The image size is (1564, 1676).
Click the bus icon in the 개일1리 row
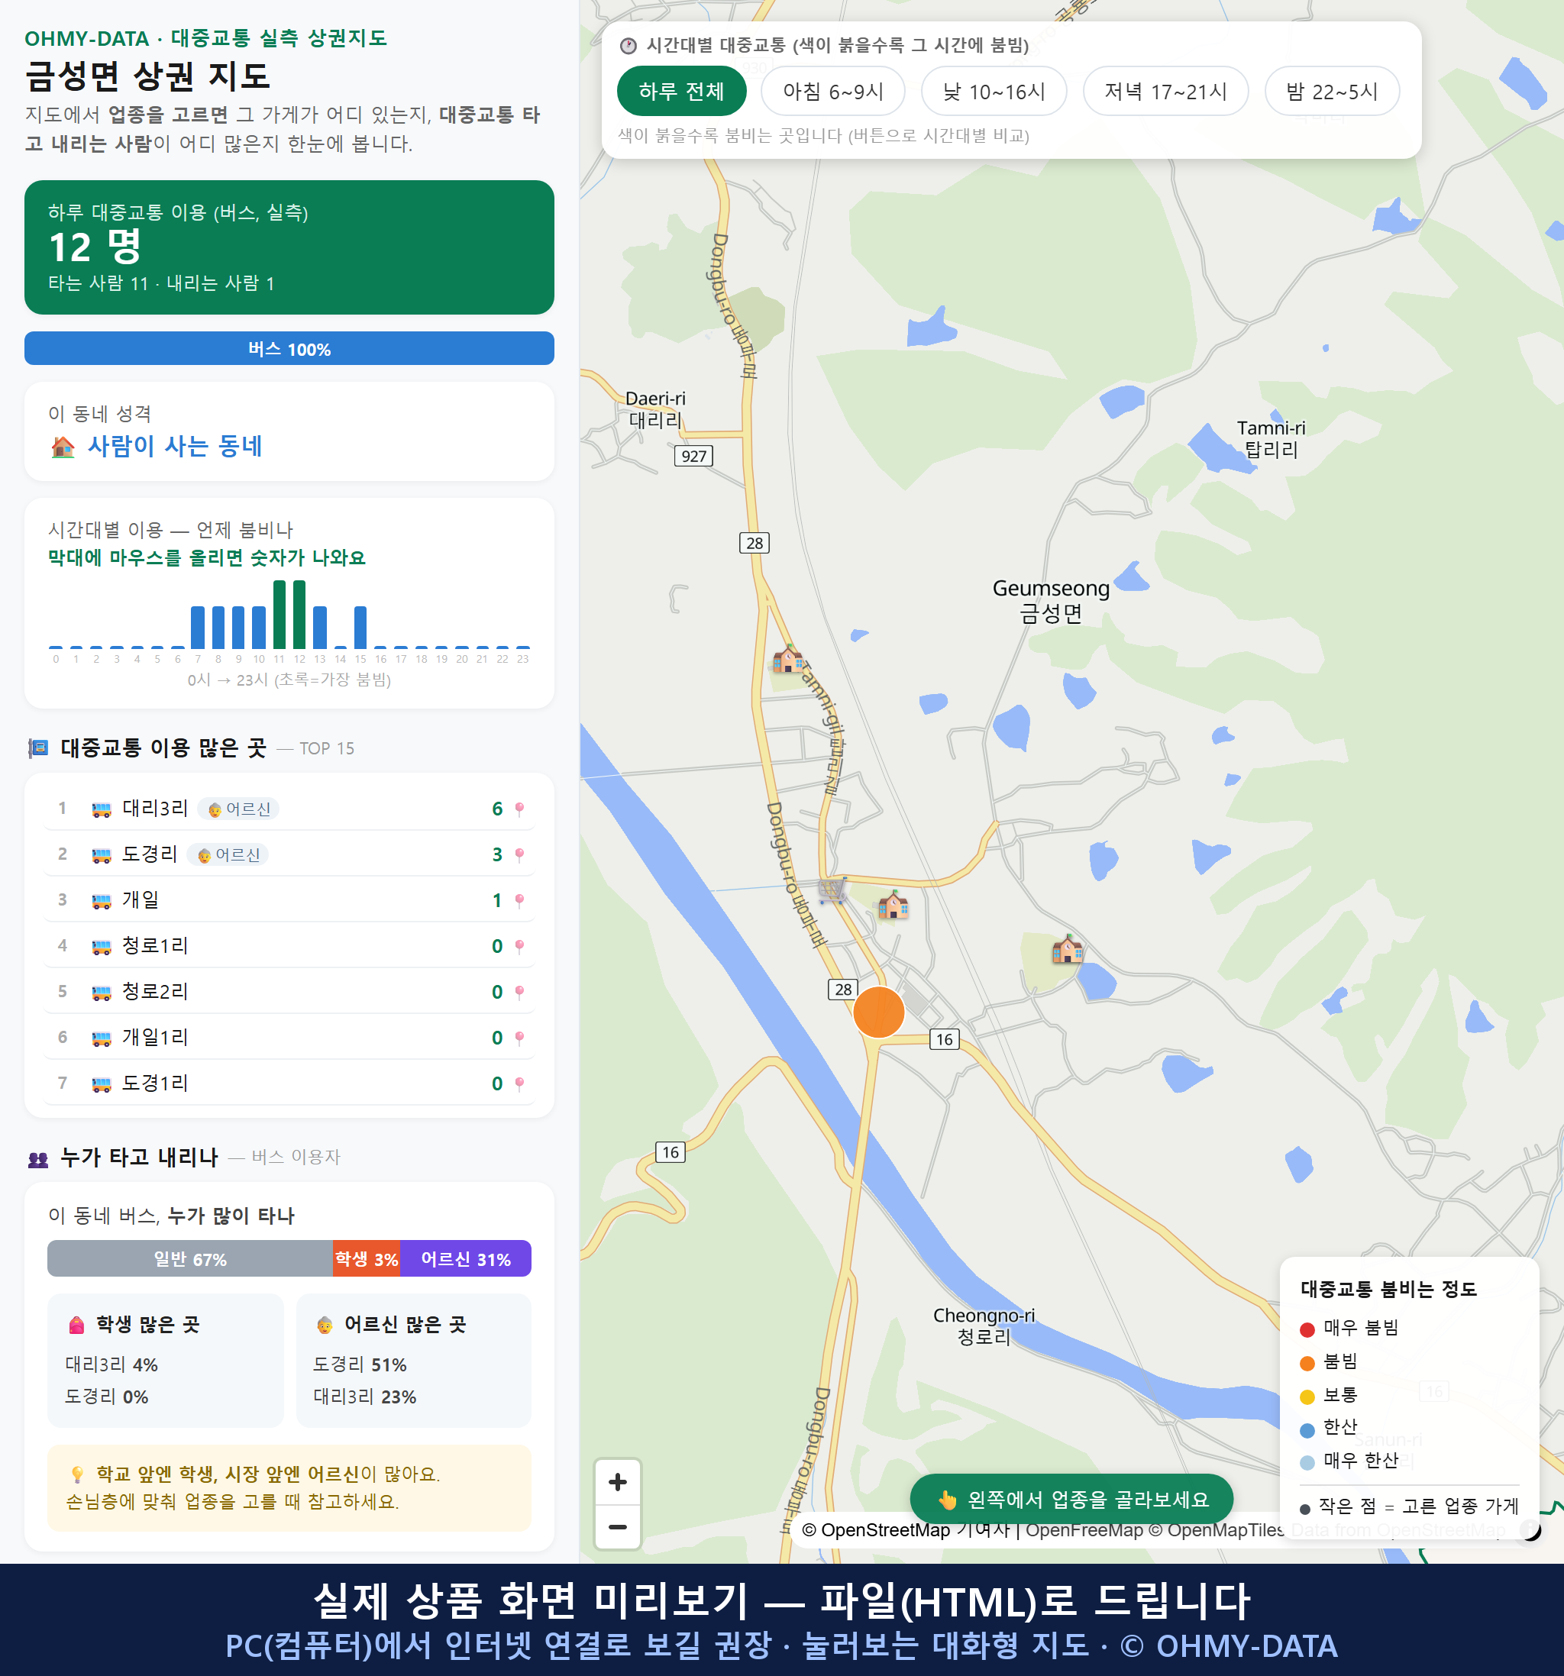point(101,1038)
